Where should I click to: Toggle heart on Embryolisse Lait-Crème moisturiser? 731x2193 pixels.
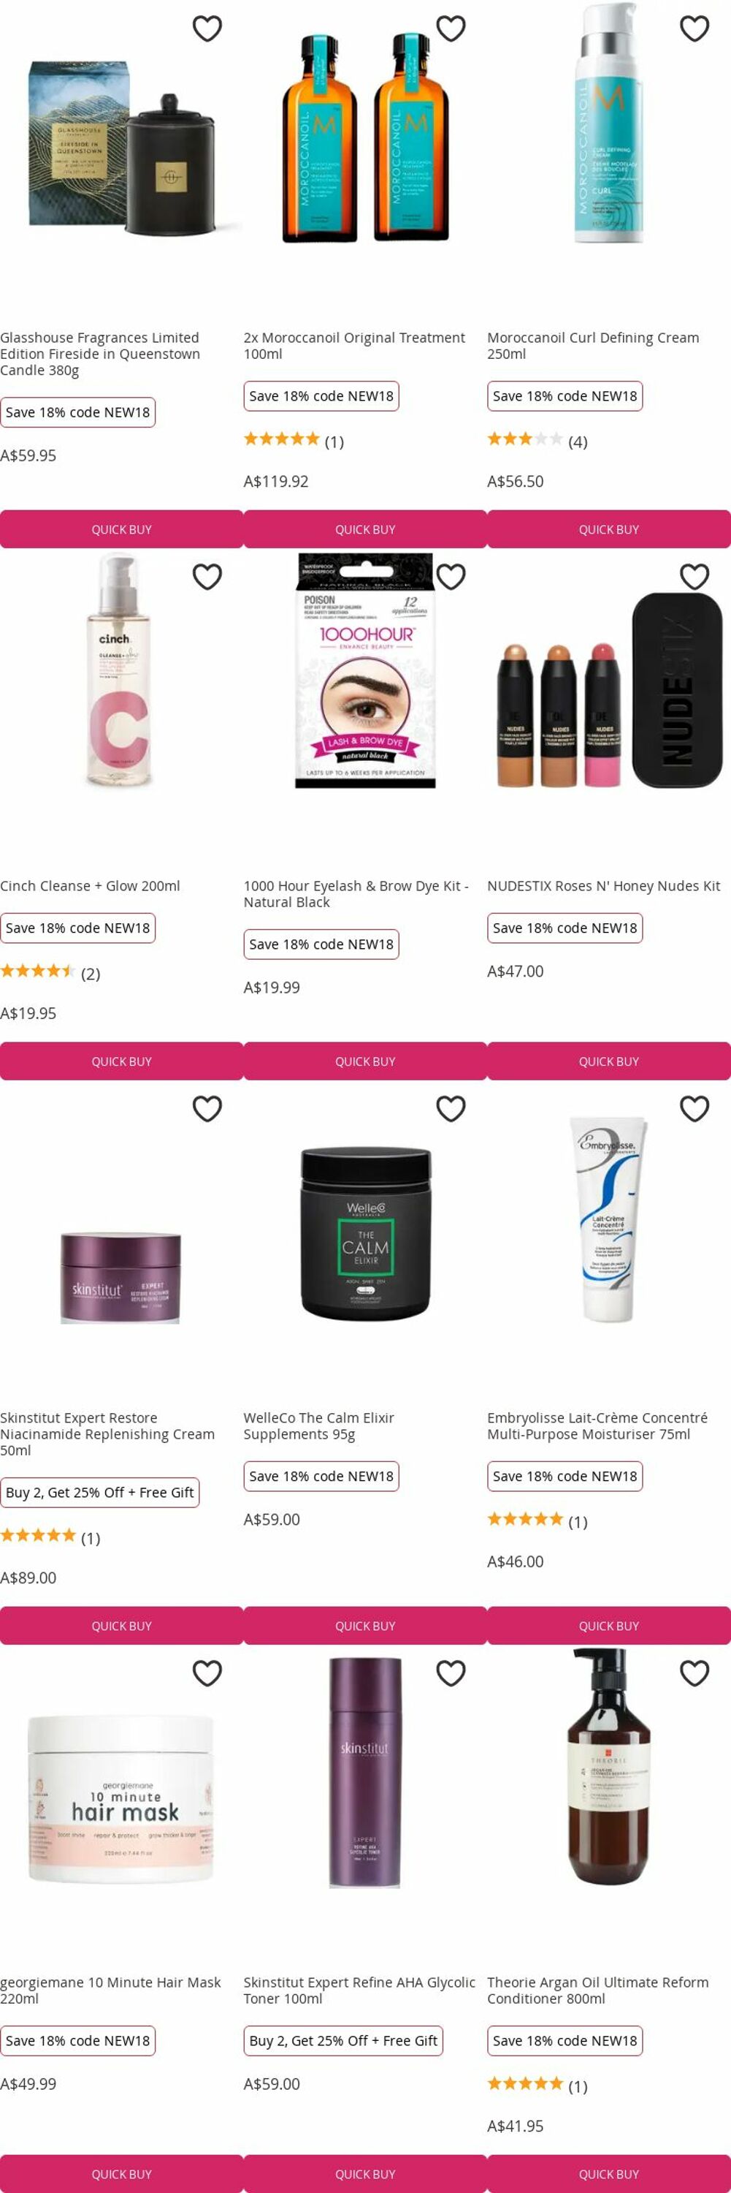tap(694, 1108)
